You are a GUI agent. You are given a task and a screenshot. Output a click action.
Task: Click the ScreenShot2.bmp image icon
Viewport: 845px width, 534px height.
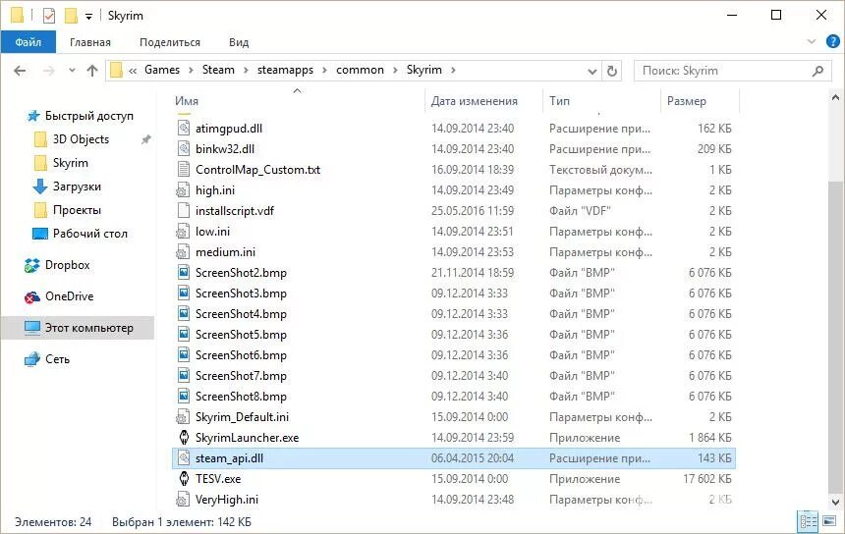(x=184, y=272)
